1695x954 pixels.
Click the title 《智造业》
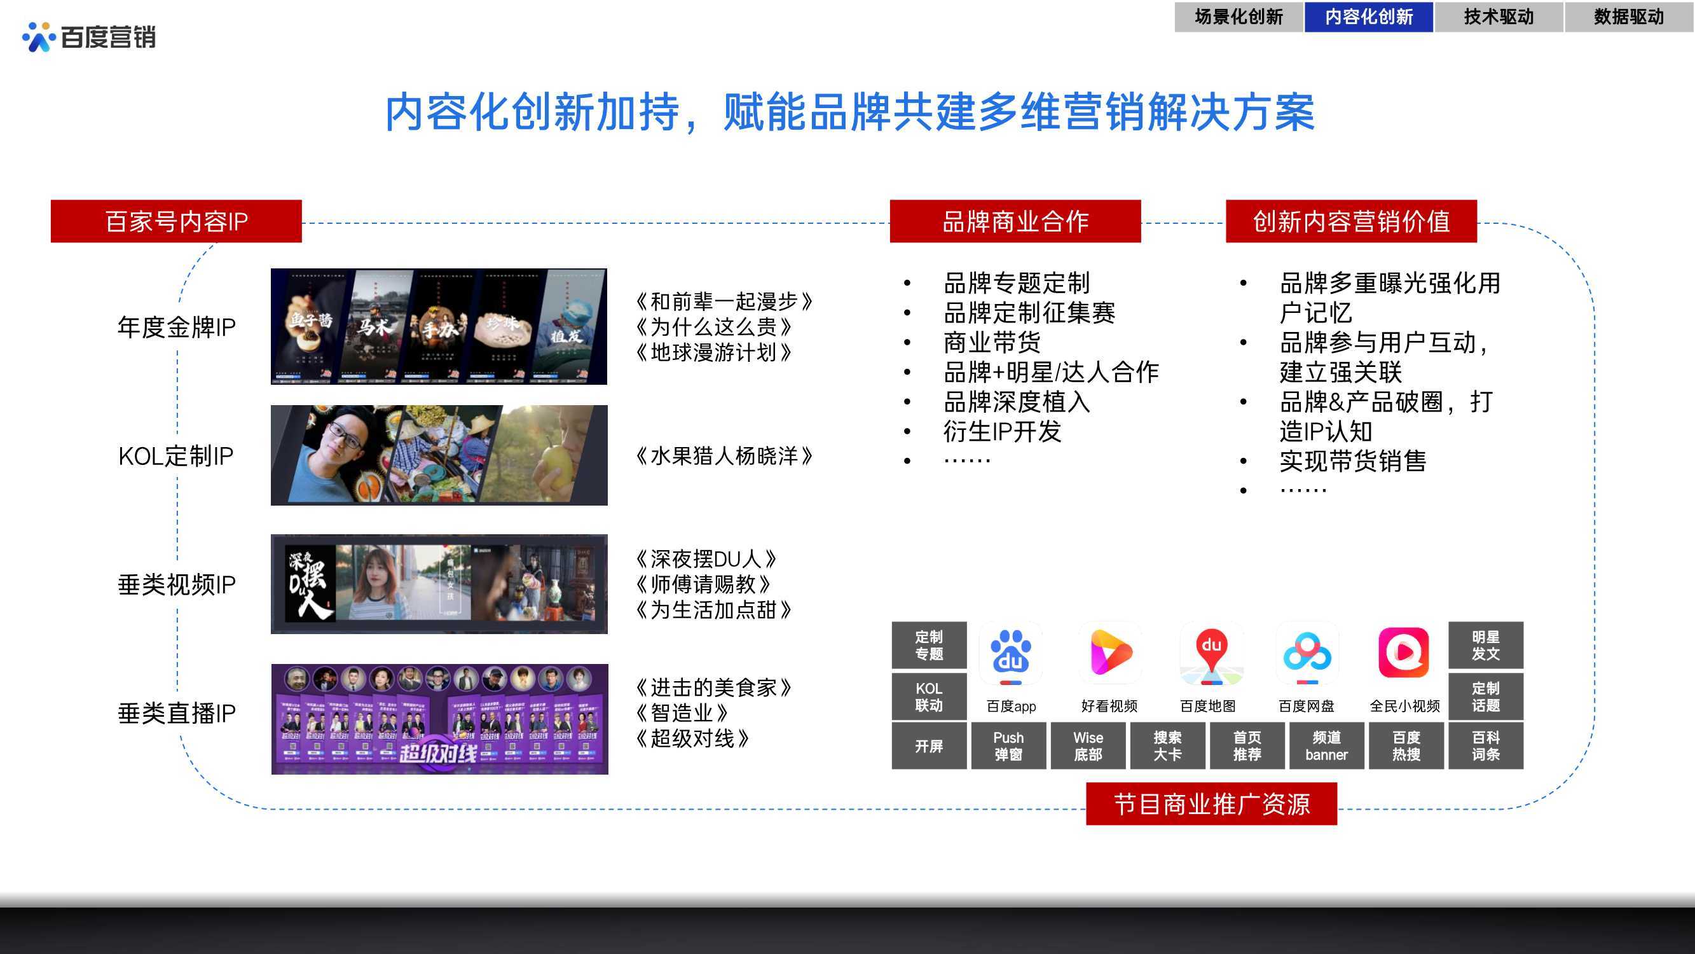tap(682, 713)
